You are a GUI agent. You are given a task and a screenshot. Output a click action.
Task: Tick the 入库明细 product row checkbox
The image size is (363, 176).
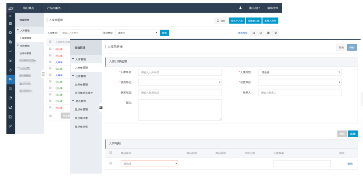pos(111,163)
